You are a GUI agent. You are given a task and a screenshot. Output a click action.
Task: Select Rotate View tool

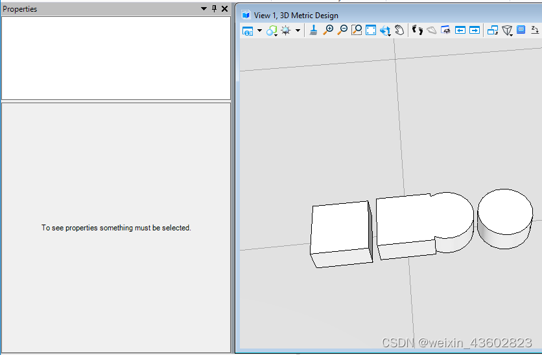[385, 31]
